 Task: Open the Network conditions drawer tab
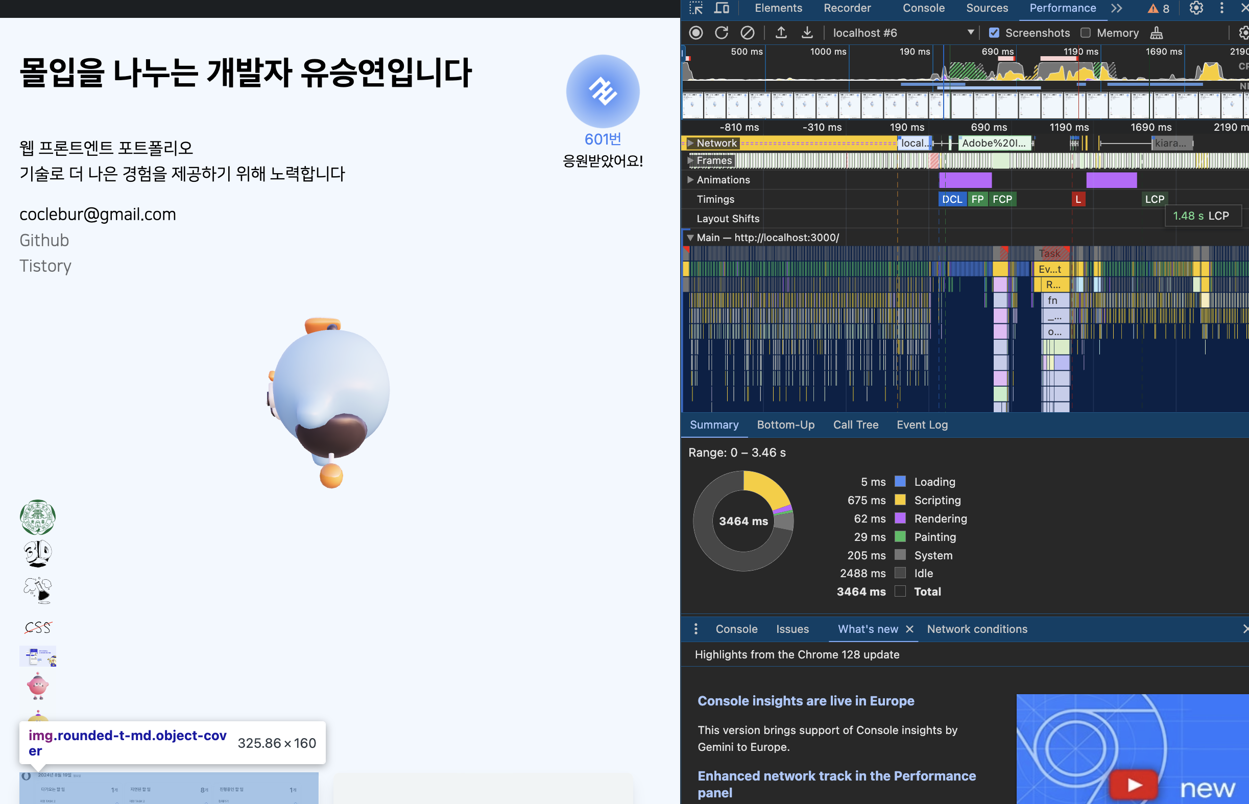[x=976, y=629]
